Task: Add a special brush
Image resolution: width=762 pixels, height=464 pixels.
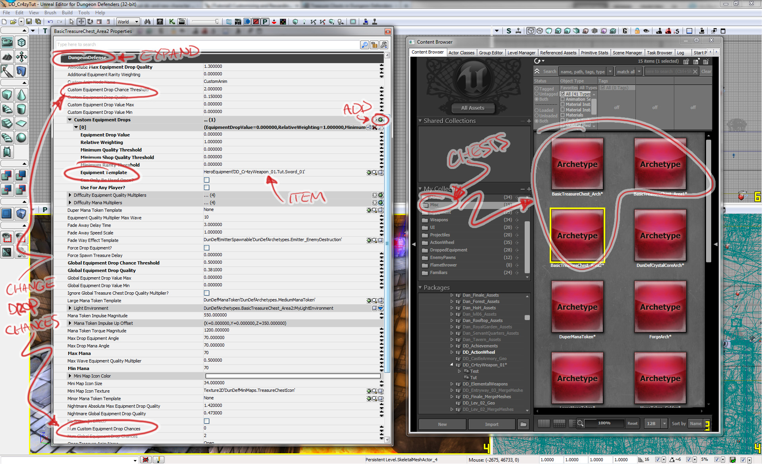Action: [7, 214]
